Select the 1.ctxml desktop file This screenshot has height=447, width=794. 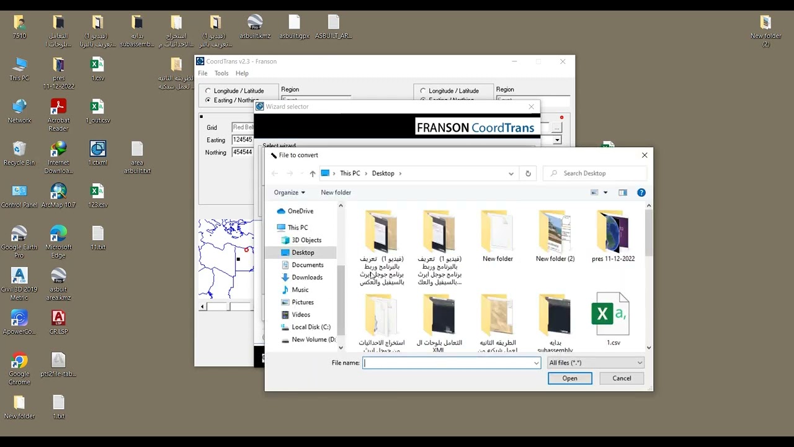tap(97, 153)
